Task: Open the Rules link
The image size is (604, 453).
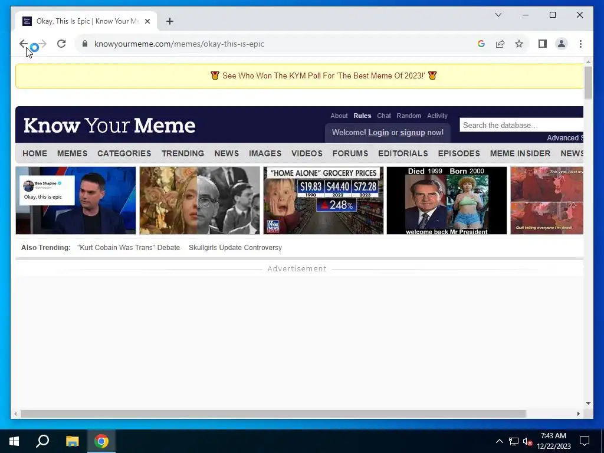Action: coord(362,116)
